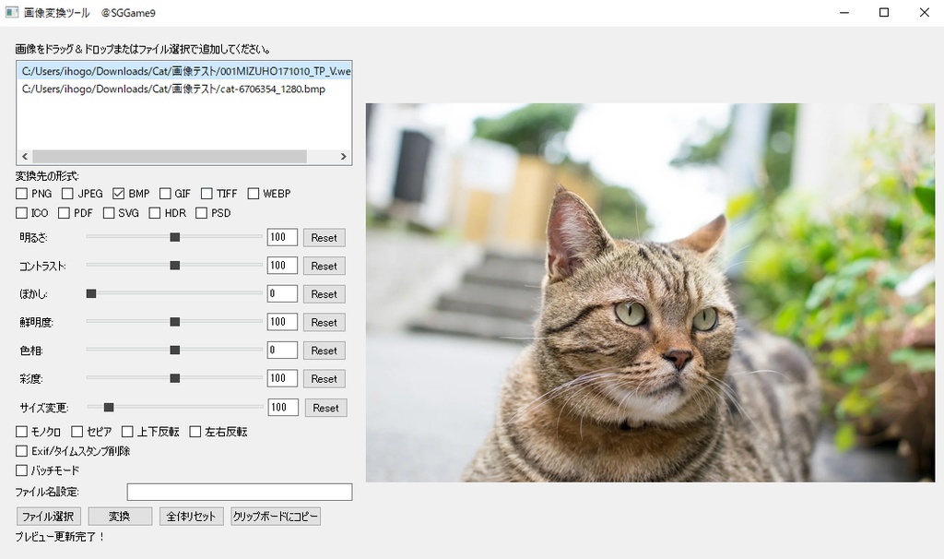Image resolution: width=944 pixels, height=559 pixels.
Task: Click the app icon in title bar
Action: coord(11,12)
